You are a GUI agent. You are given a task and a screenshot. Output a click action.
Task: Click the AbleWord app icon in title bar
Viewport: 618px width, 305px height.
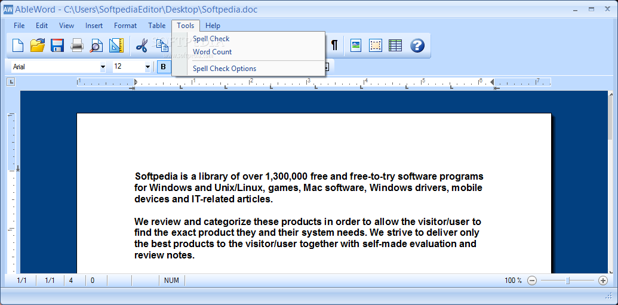(8, 10)
